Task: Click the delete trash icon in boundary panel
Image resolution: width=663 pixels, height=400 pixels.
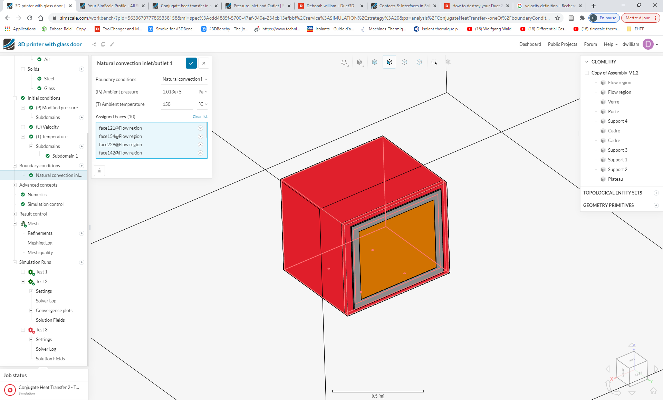Action: pos(99,171)
